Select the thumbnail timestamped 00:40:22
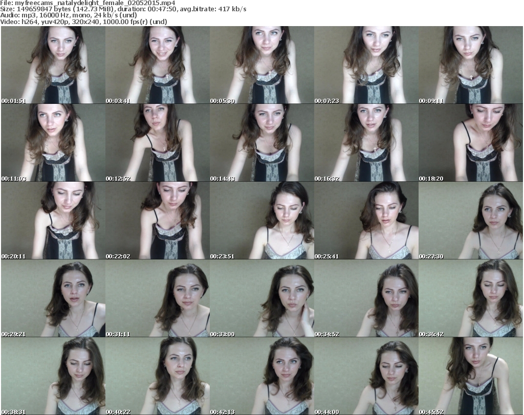The image size is (524, 415). click(158, 376)
